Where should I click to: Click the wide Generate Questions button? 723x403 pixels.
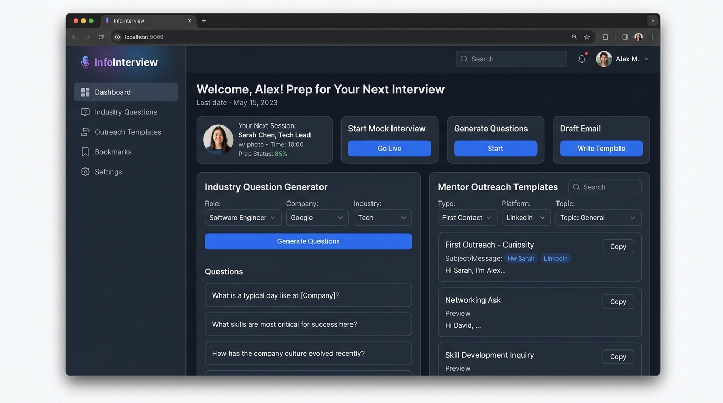click(308, 241)
